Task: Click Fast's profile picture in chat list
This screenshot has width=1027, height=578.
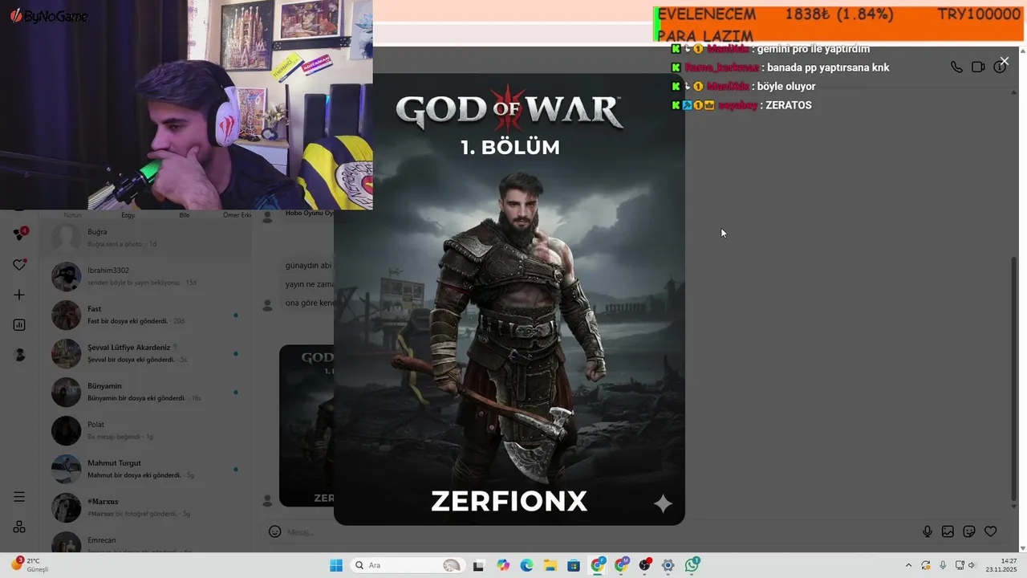Action: [67, 315]
